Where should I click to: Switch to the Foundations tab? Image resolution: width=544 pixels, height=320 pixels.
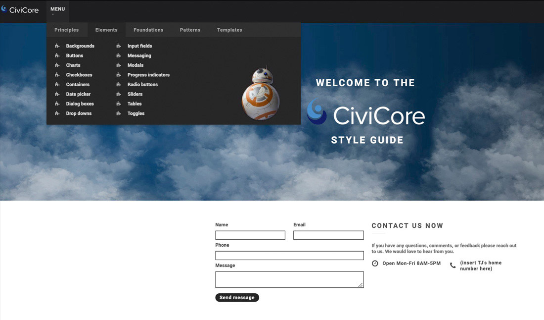point(148,30)
